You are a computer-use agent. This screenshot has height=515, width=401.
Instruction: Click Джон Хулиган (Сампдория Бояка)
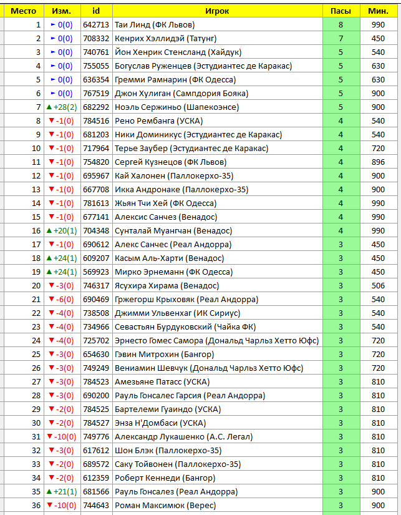(218, 94)
